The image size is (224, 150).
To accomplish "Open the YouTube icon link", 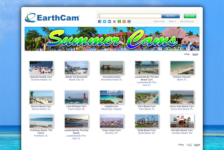I will [114, 21].
